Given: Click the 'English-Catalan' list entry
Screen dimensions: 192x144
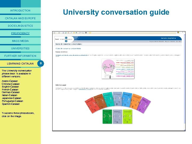Looking at the screenshot, I should (x=10, y=87).
